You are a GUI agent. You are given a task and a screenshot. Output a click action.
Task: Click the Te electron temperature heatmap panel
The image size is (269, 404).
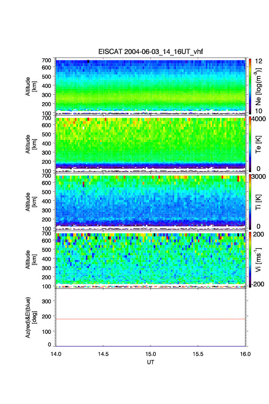pyautogui.click(x=151, y=144)
